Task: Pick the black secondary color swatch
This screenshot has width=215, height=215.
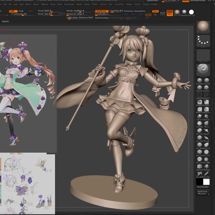Action: point(200,182)
